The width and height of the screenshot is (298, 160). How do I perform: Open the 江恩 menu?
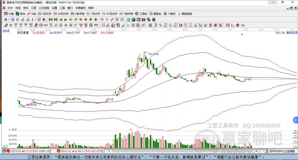33,8
